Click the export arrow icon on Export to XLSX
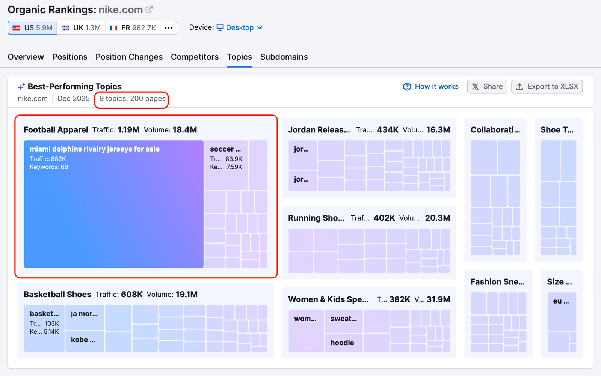 [x=520, y=86]
